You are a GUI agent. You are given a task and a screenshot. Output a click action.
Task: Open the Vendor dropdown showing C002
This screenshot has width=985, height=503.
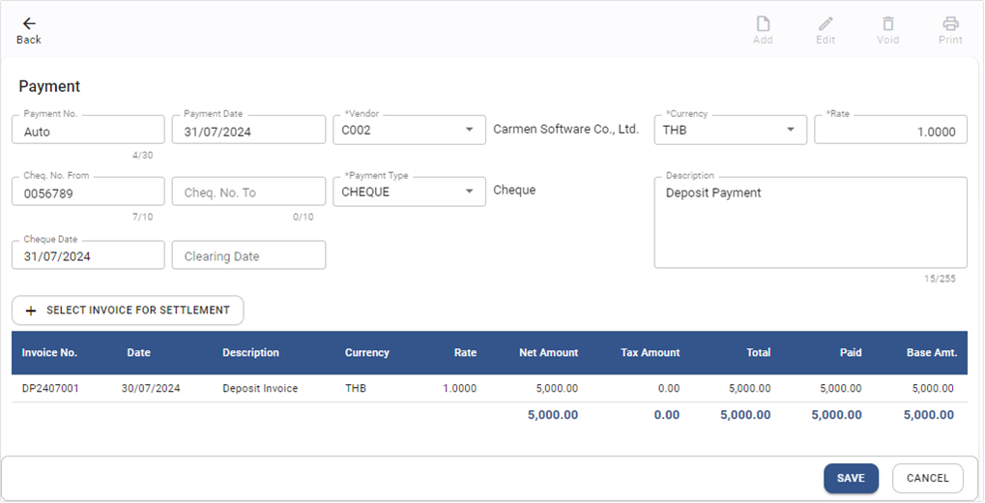coord(469,131)
